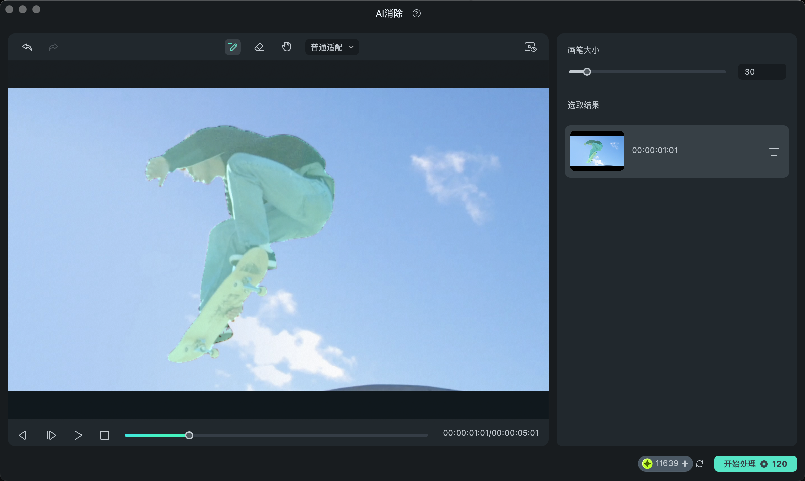Click the compare/preview icon
Image resolution: width=805 pixels, height=481 pixels.
pyautogui.click(x=530, y=47)
